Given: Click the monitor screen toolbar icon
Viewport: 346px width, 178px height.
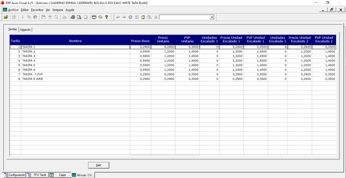Looking at the screenshot, I should (x=94, y=17).
